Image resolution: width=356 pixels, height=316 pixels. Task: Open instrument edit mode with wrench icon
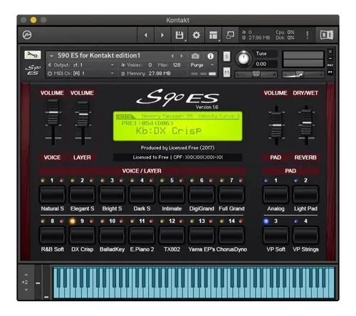tap(33, 55)
